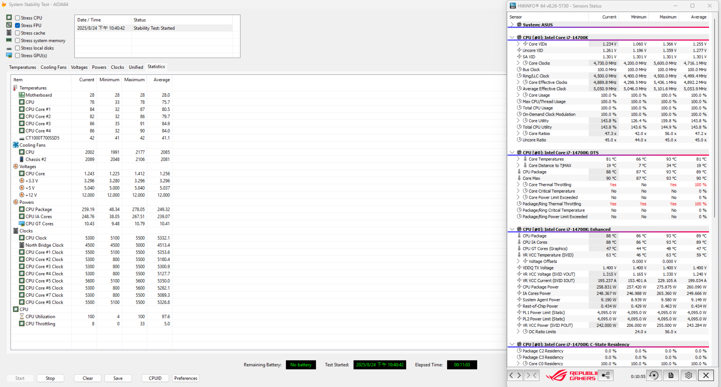The width and height of the screenshot is (721, 387).
Task: Click the expand columns arrows icon
Action: click(515, 375)
